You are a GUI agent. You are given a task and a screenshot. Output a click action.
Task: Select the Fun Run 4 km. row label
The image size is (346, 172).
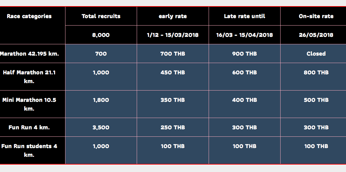(29, 127)
